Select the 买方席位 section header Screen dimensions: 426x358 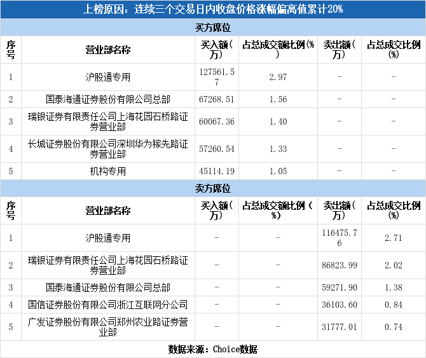213,27
